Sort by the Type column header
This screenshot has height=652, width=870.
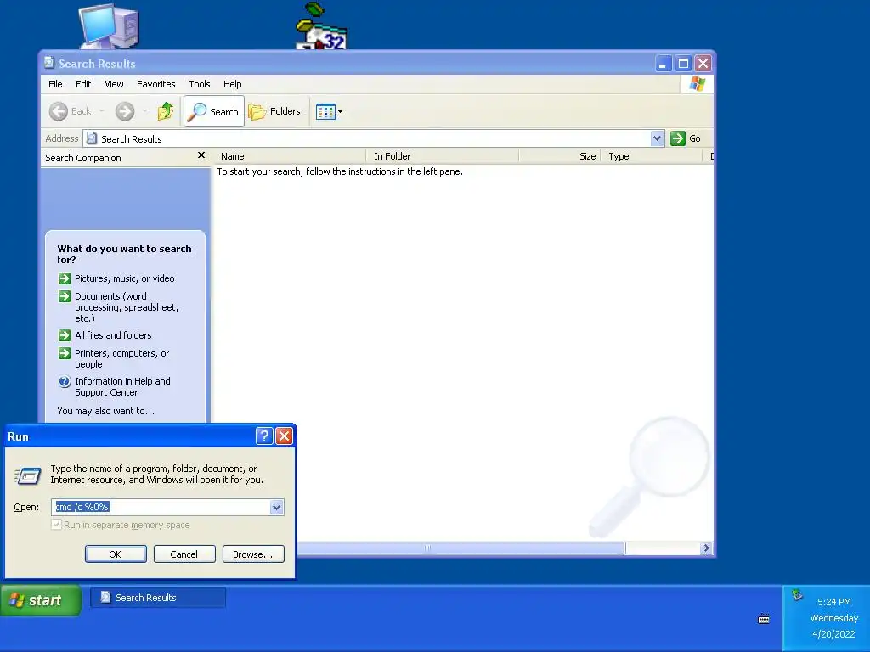pos(652,156)
